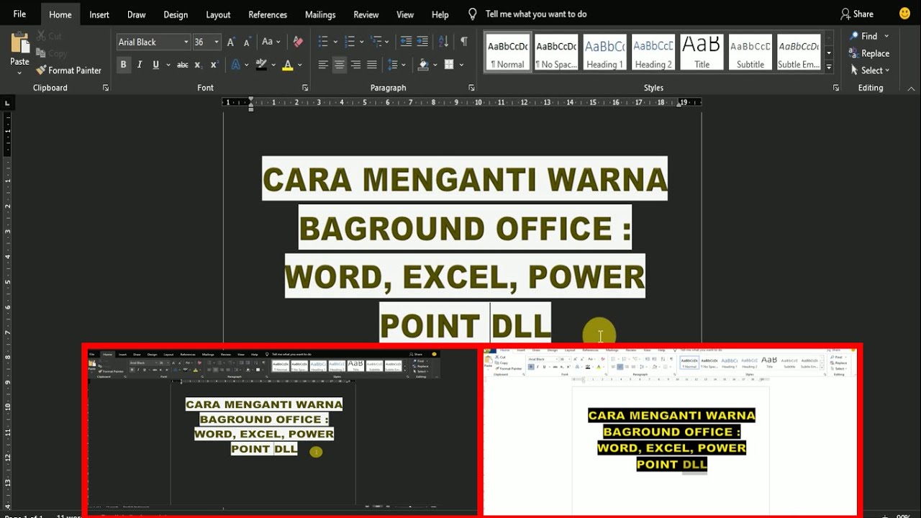The image size is (921, 518).
Task: Click the Tell me what you want field
Action: coord(536,14)
